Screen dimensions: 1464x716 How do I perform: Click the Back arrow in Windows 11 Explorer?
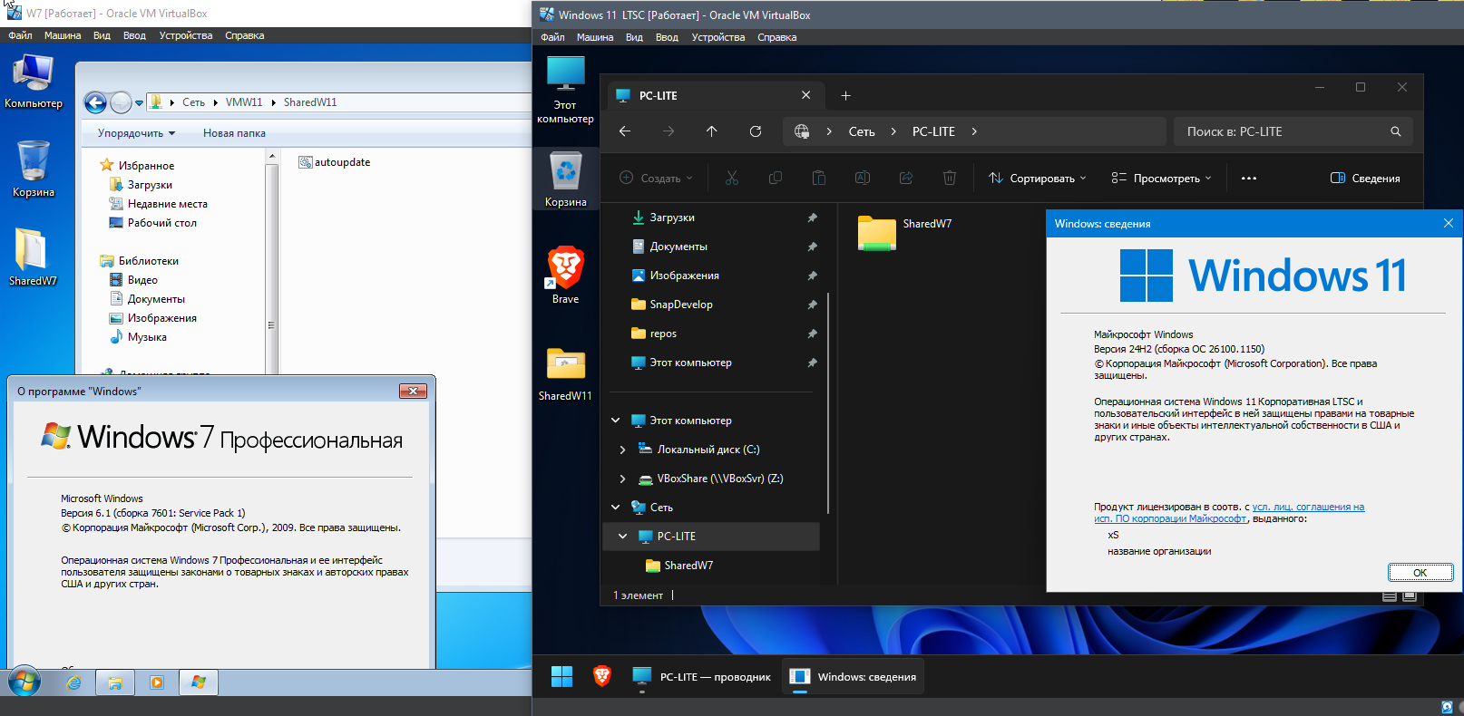tap(625, 131)
